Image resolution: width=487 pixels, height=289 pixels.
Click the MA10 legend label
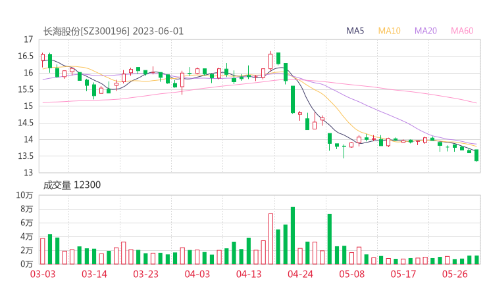[x=389, y=31]
